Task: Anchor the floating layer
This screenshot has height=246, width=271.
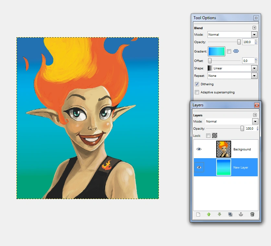Action: pyautogui.click(x=241, y=214)
